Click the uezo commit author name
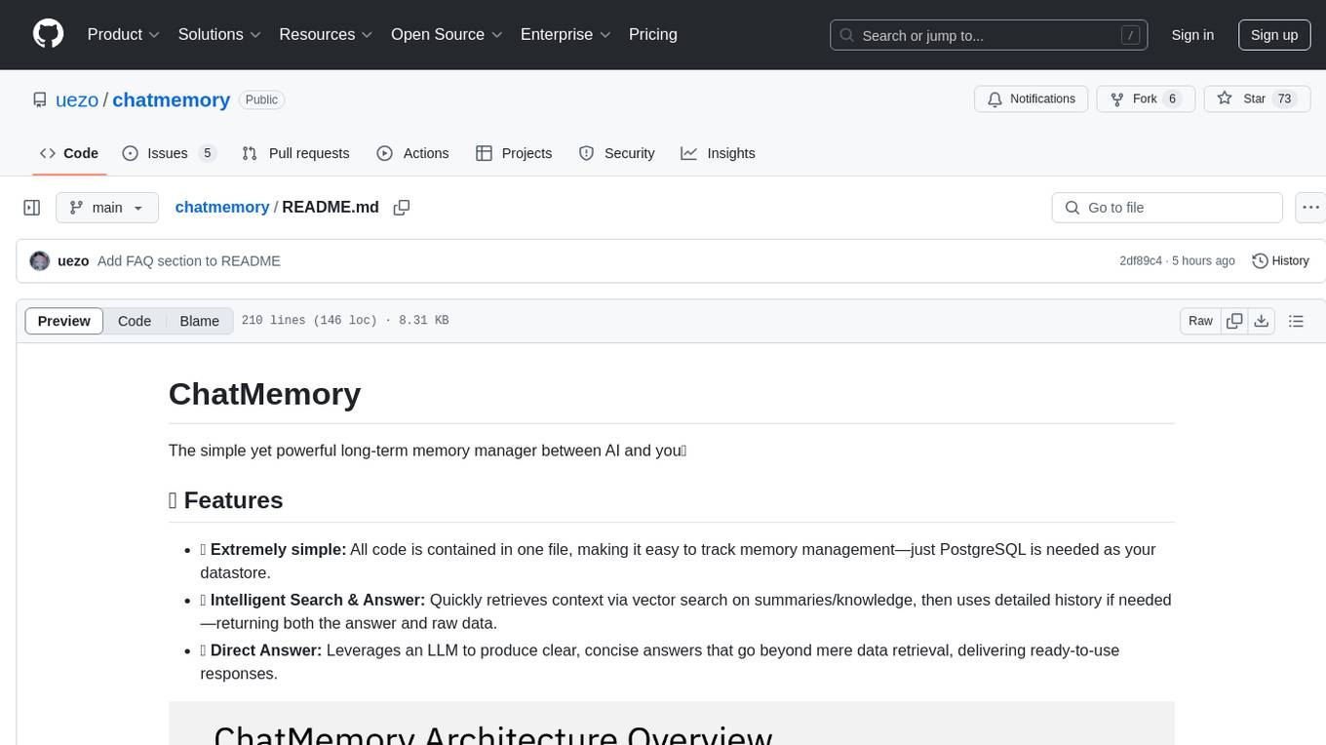The width and height of the screenshot is (1326, 745). coord(73,261)
